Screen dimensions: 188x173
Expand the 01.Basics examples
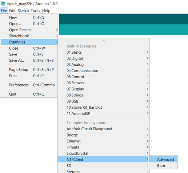(x=104, y=52)
